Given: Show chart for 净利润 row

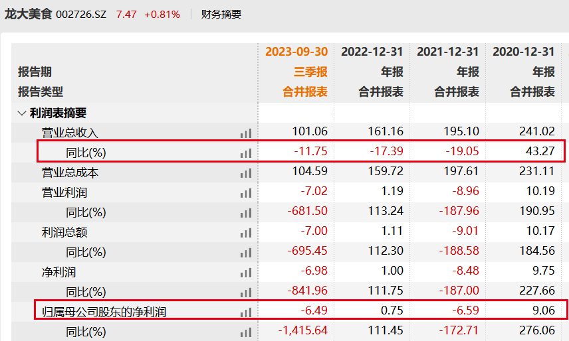Looking at the screenshot, I should 246,273.
